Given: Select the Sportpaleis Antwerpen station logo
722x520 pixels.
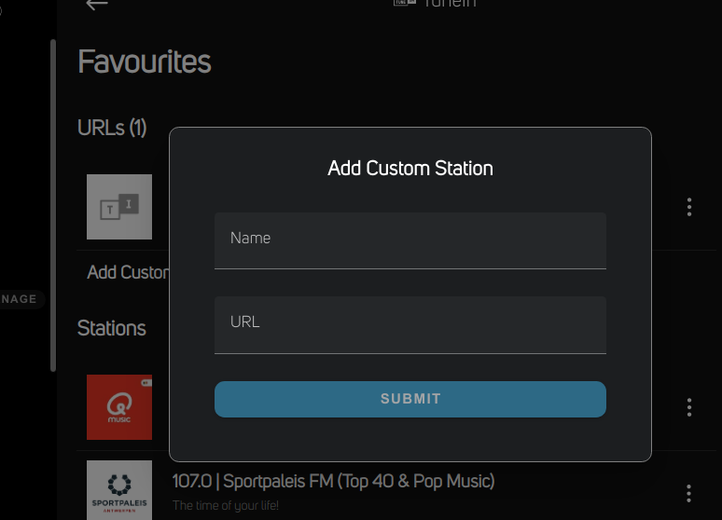Looking at the screenshot, I should click(119, 489).
